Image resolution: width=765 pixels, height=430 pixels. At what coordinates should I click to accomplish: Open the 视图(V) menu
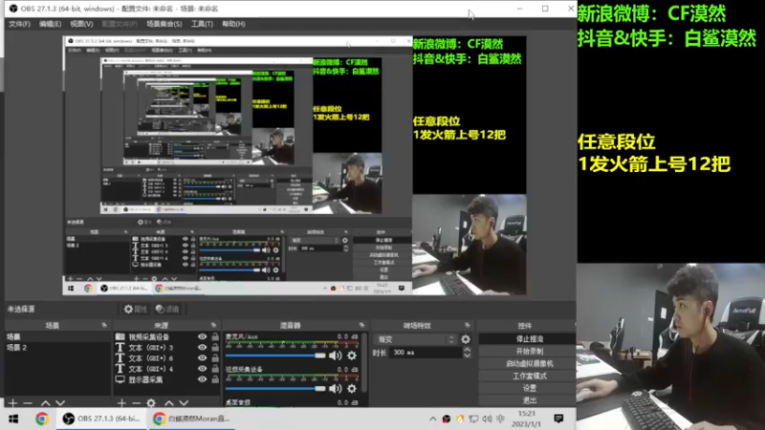pos(81,24)
